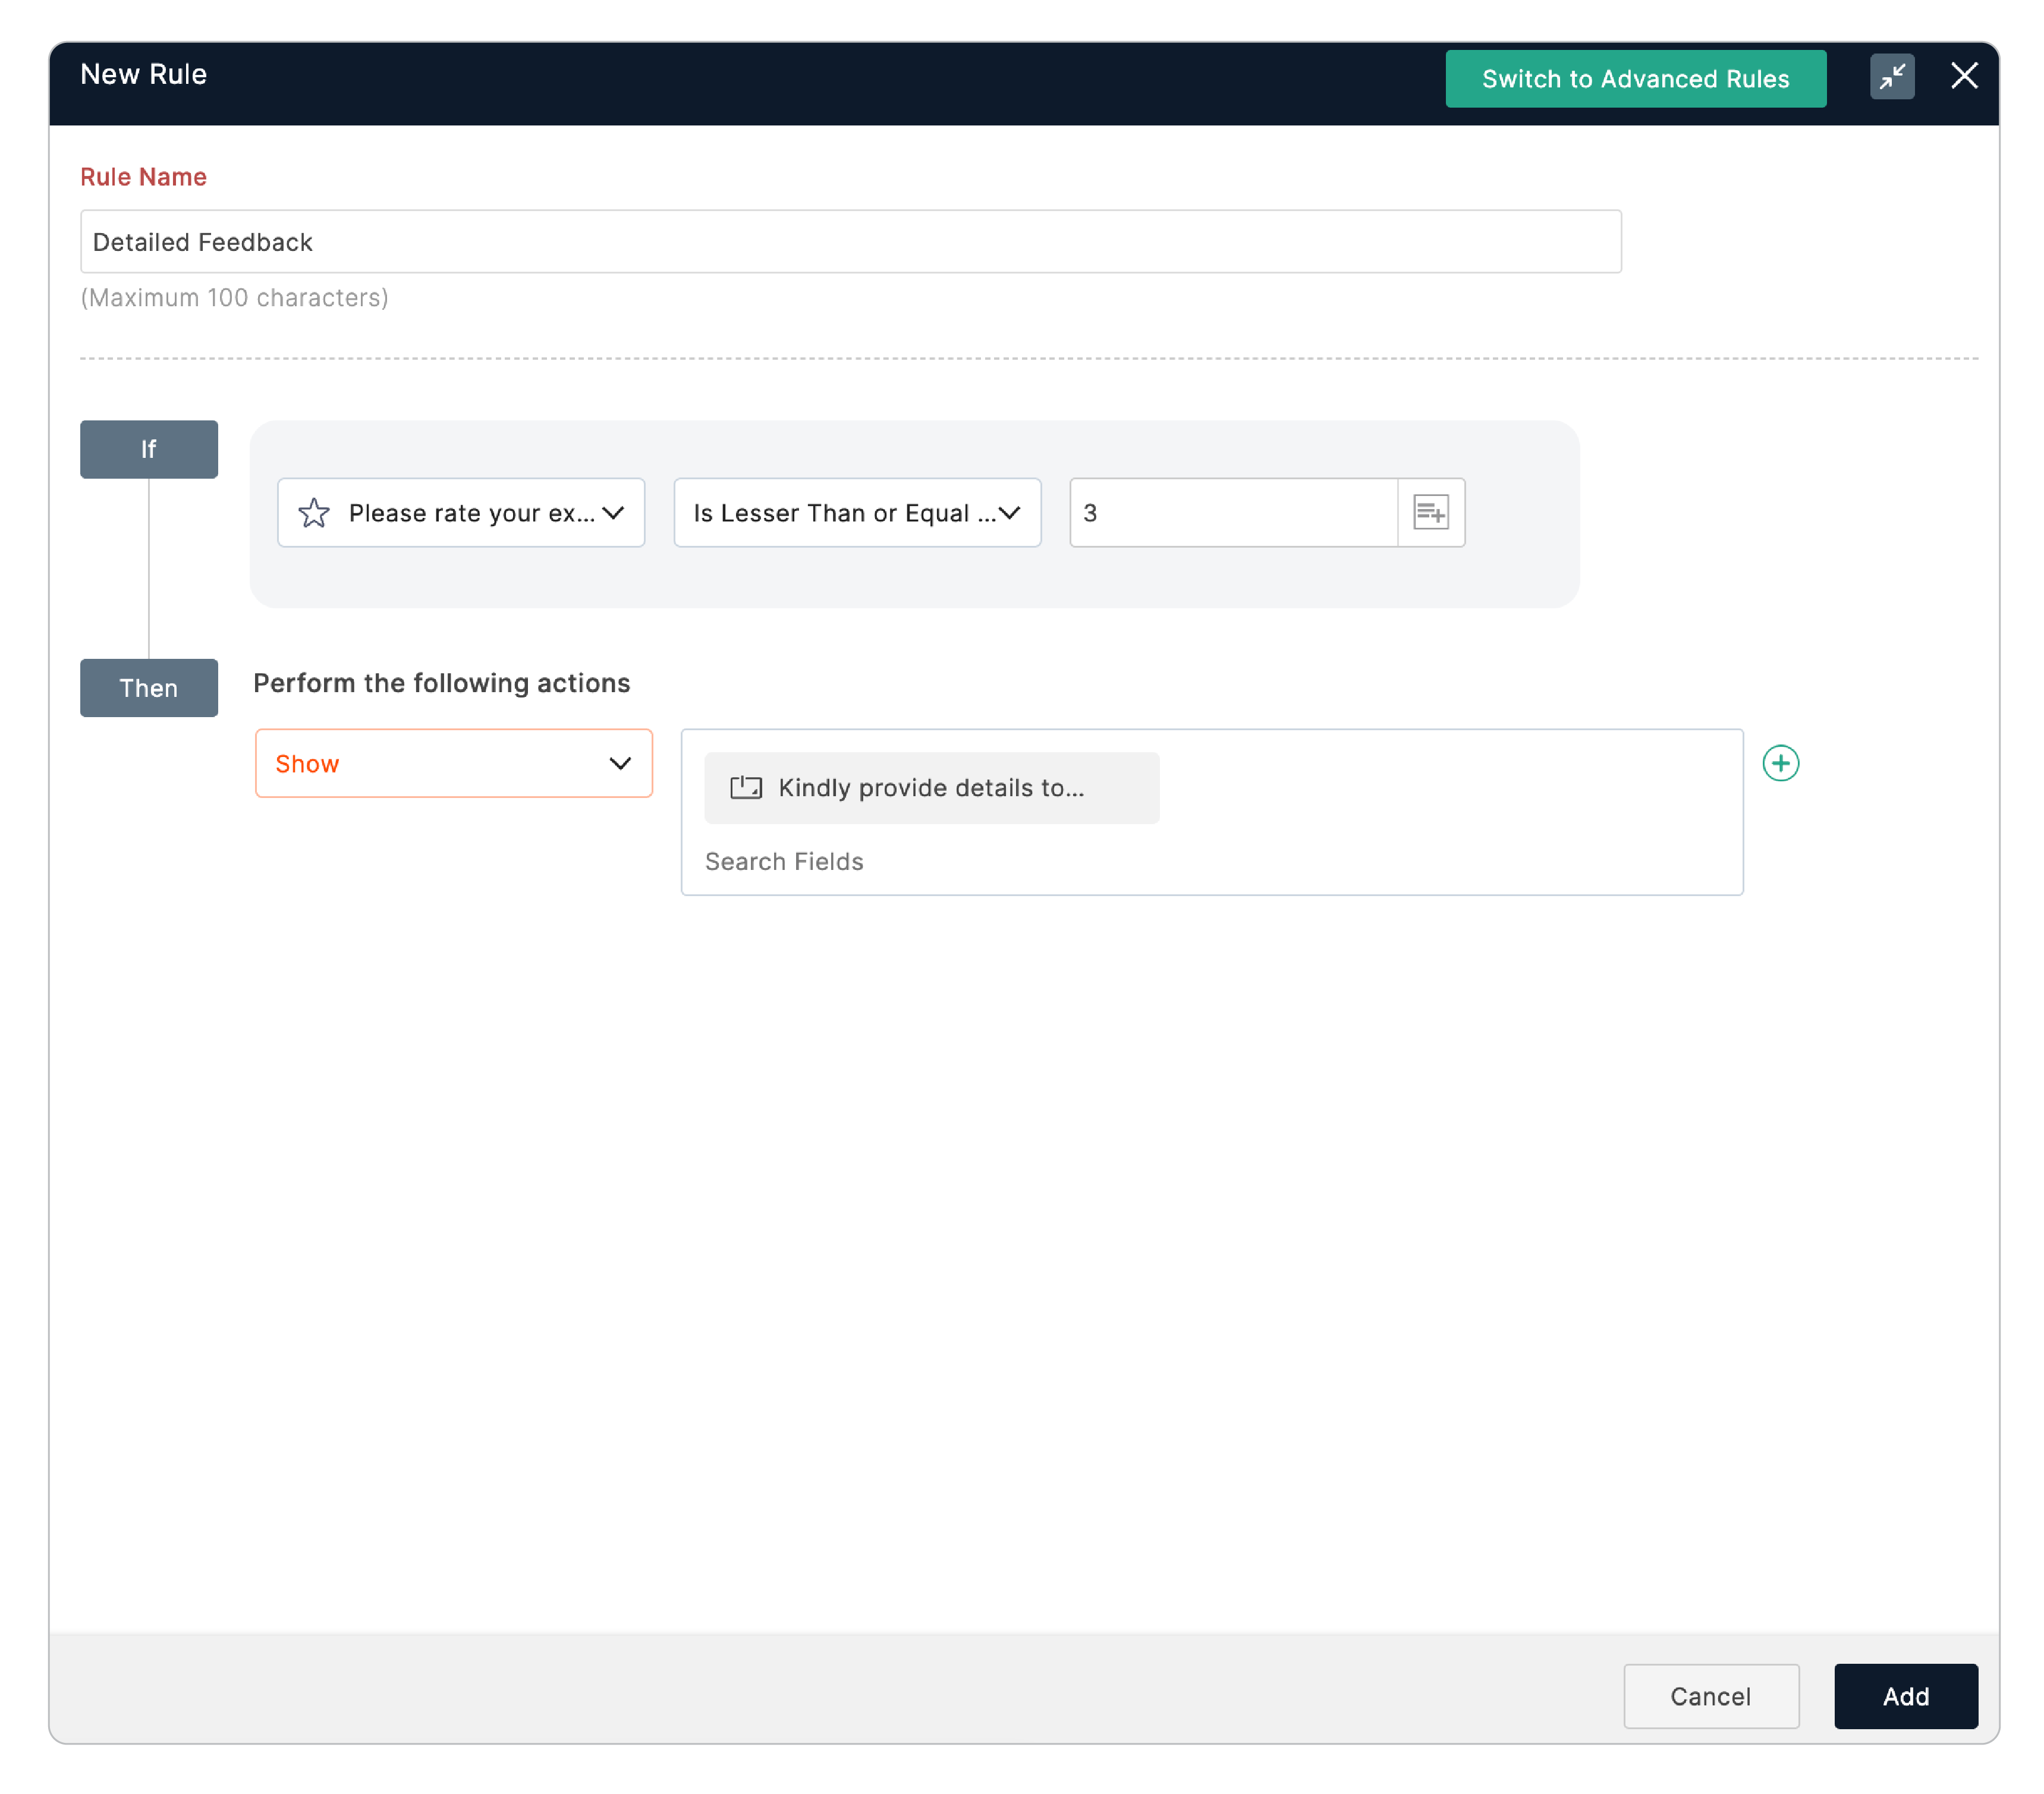2044x1794 pixels.
Task: Open the Please rate your ex... dropdown
Action: pyautogui.click(x=461, y=513)
